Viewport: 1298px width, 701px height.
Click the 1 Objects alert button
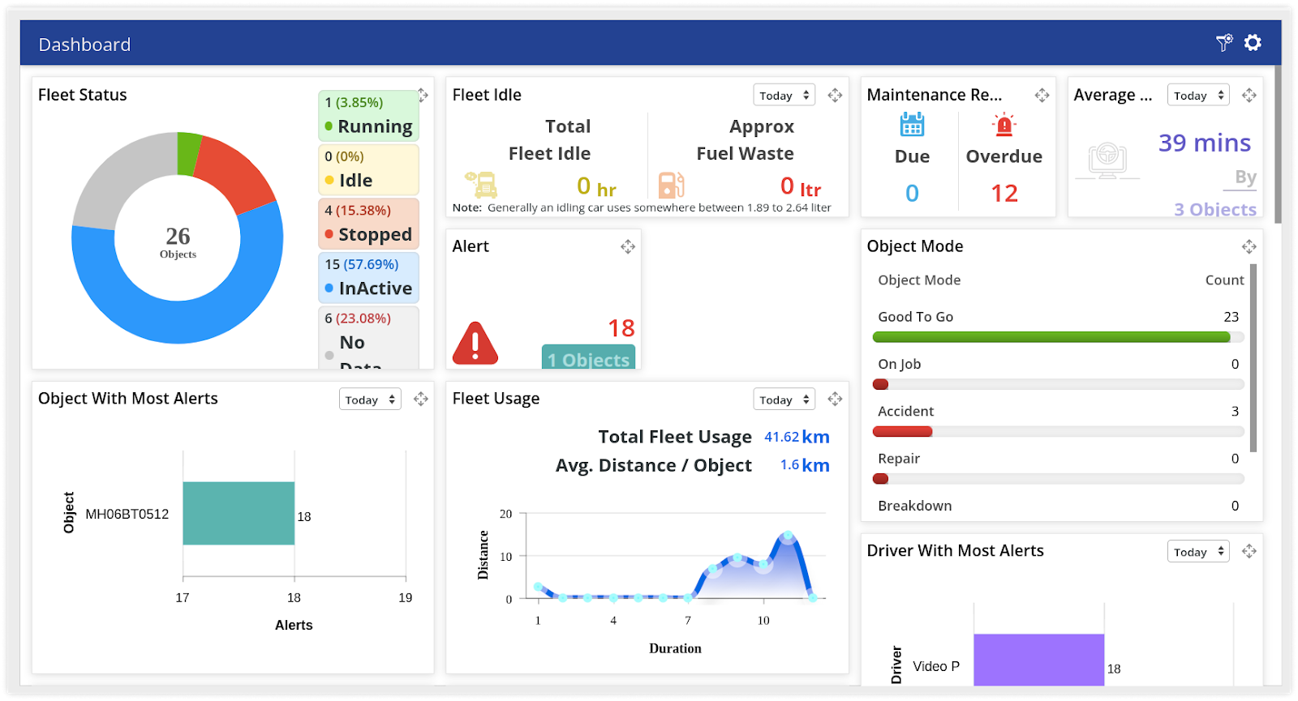click(x=588, y=359)
